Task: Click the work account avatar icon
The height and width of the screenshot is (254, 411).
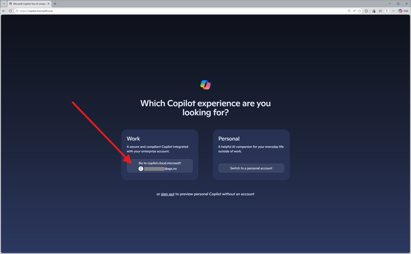Action: click(x=141, y=169)
